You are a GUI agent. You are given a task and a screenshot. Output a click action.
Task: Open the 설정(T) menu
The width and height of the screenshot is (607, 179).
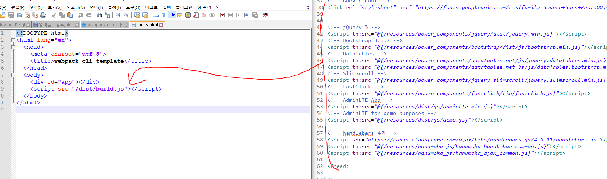click(x=115, y=7)
